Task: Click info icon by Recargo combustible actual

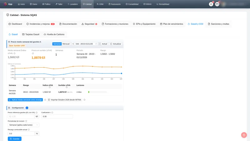Action: pyautogui.click(x=29, y=130)
